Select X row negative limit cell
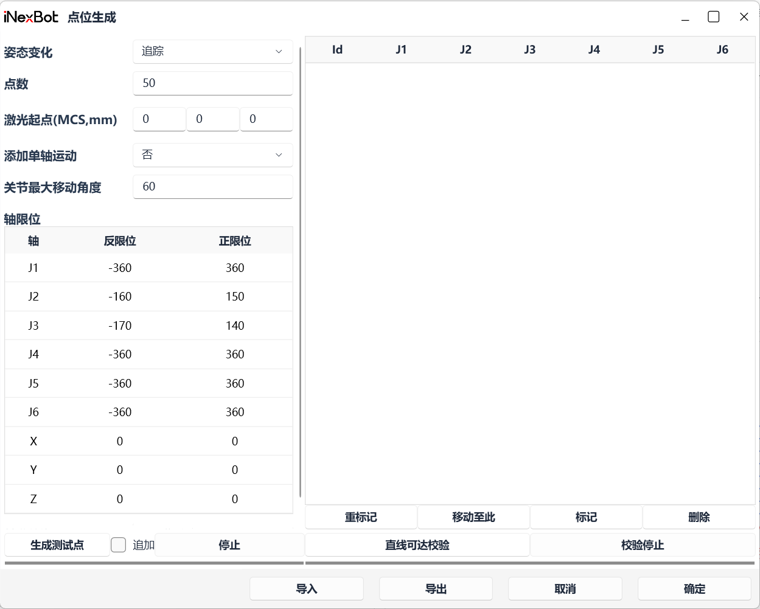This screenshot has height=609, width=760. 120,441
